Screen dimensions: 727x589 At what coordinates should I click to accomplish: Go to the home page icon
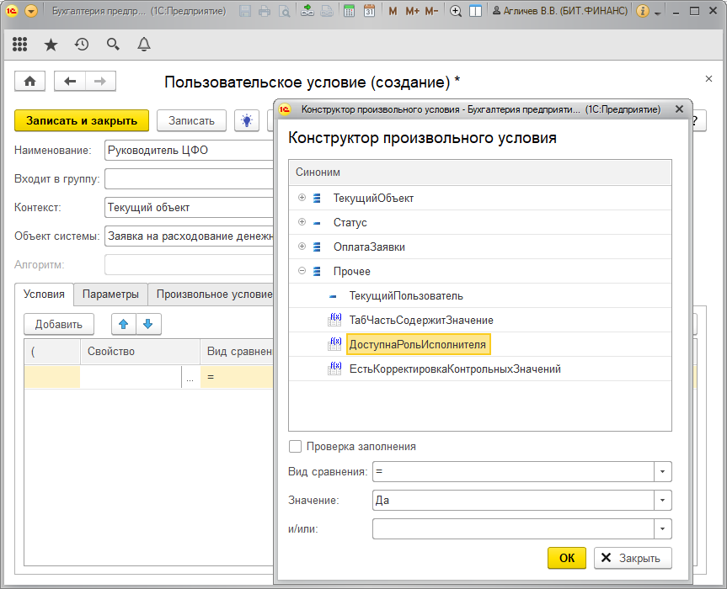tap(30, 81)
